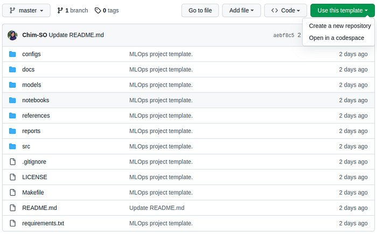Click notebooks row's MLOps project template message
Image resolution: width=377 pixels, height=234 pixels.
pyautogui.click(x=161, y=101)
